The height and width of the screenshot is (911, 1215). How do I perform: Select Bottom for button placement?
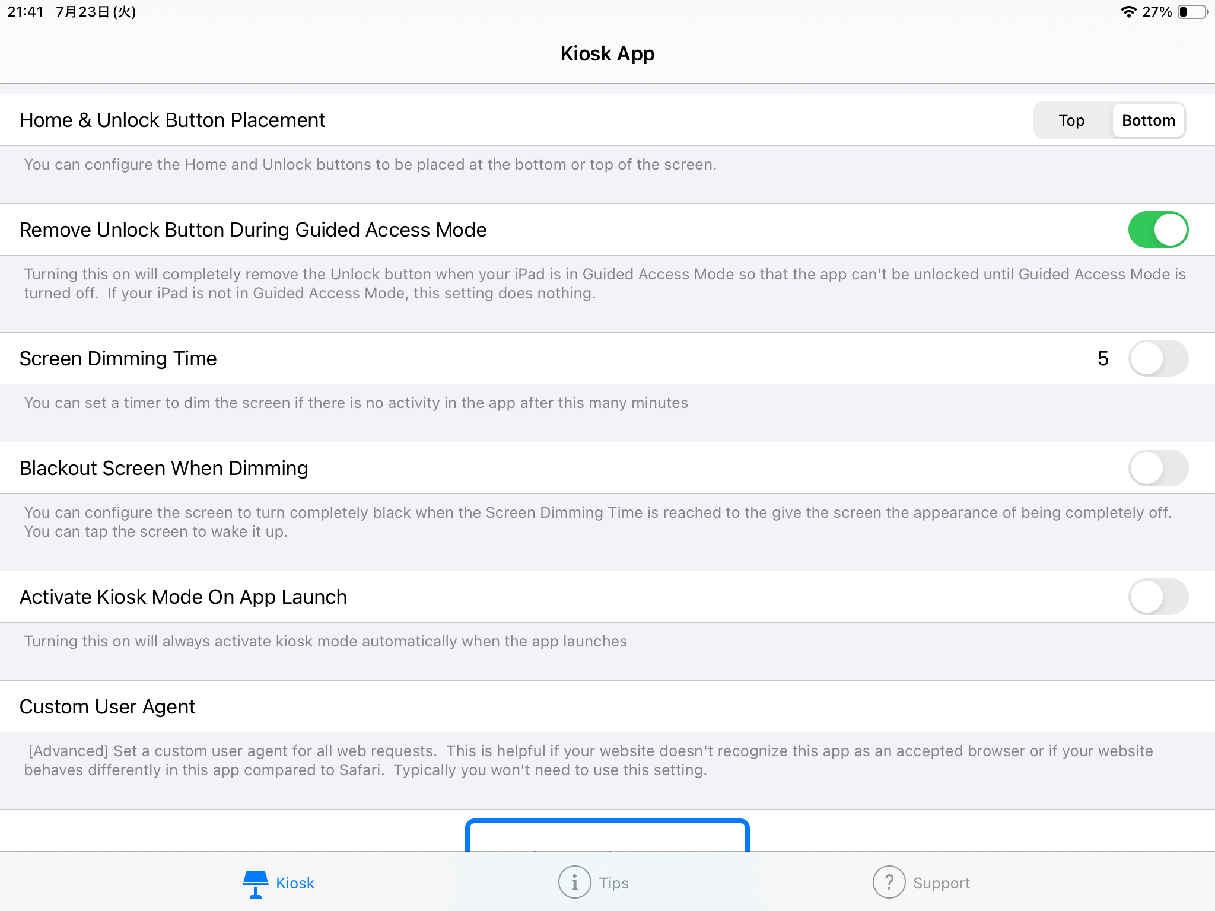point(1148,120)
